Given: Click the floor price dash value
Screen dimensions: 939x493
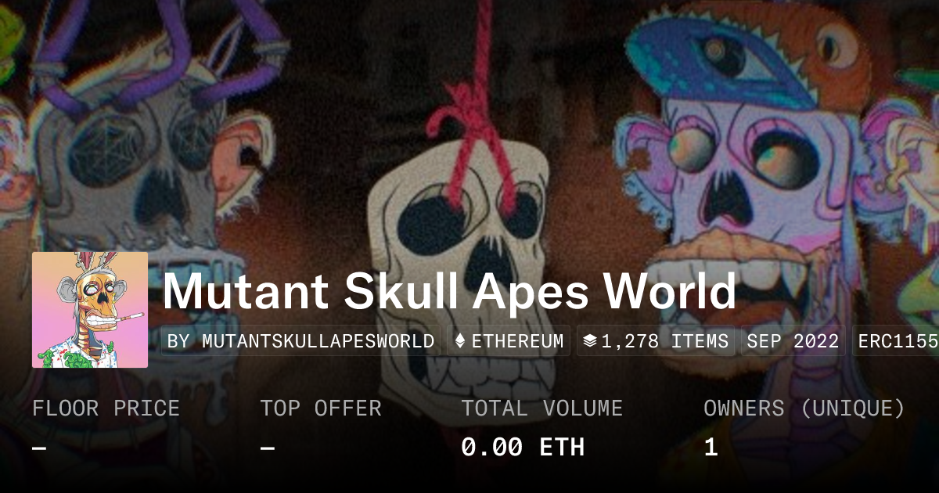Looking at the screenshot, I should click(39, 448).
